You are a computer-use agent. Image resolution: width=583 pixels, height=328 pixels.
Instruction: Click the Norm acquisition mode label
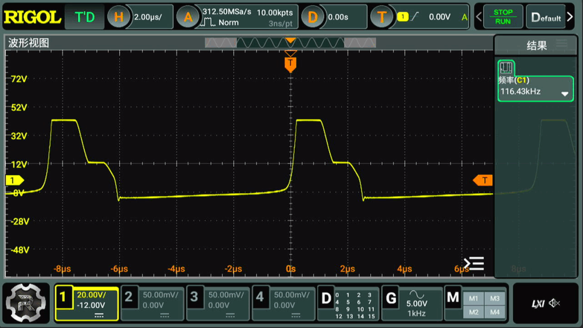(228, 23)
